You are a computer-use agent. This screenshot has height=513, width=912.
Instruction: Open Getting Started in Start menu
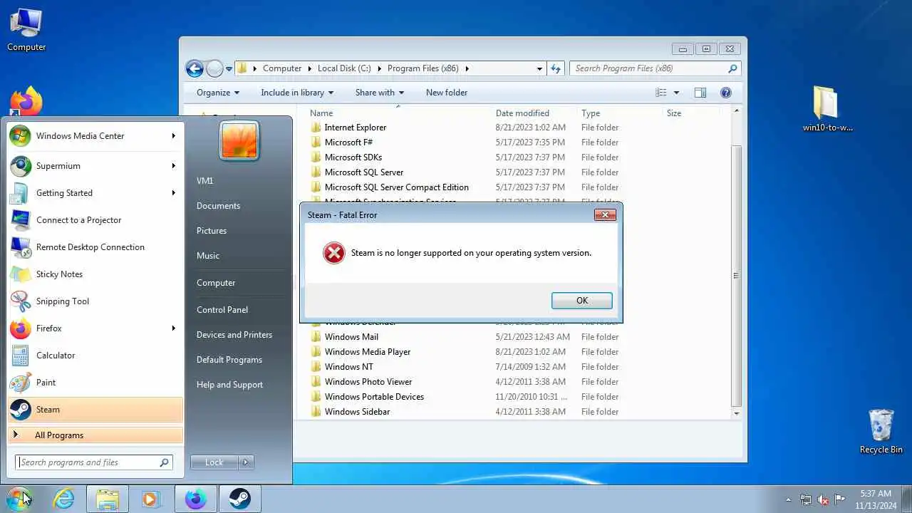pos(95,193)
